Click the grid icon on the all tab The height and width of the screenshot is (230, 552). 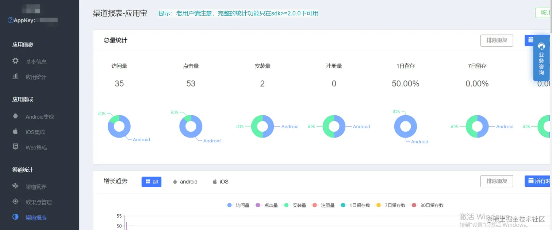(148, 182)
